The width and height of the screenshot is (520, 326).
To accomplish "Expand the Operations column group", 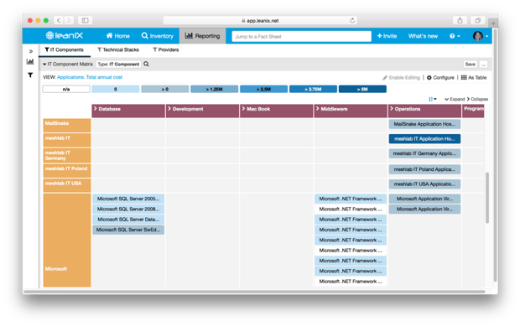I will 392,109.
